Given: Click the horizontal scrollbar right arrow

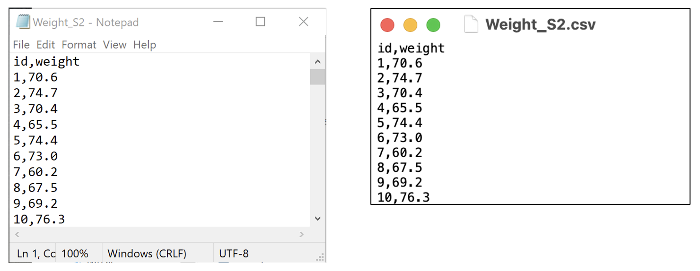Looking at the screenshot, I should pos(302,234).
